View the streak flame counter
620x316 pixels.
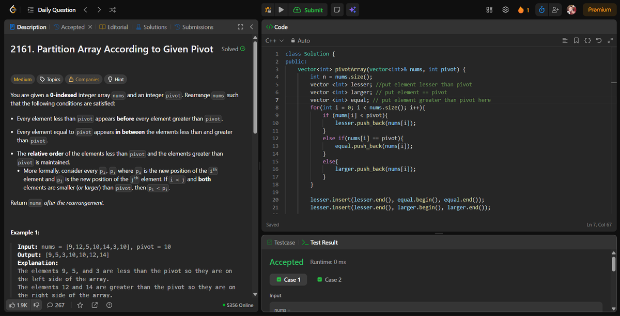tap(523, 10)
